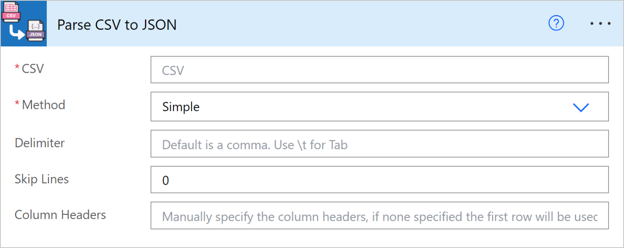Screen dimensions: 624x248
Task: Click the Delimiter input box
Action: pos(378,144)
